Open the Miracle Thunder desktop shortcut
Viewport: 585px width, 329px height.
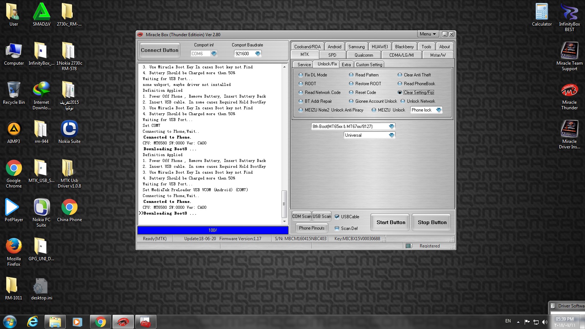pyautogui.click(x=569, y=97)
